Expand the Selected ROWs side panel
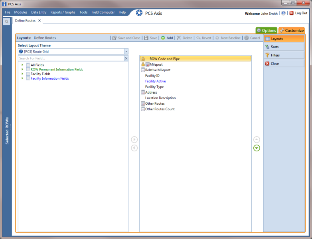Image resolution: width=312 pixels, height=239 pixels. click(7, 131)
